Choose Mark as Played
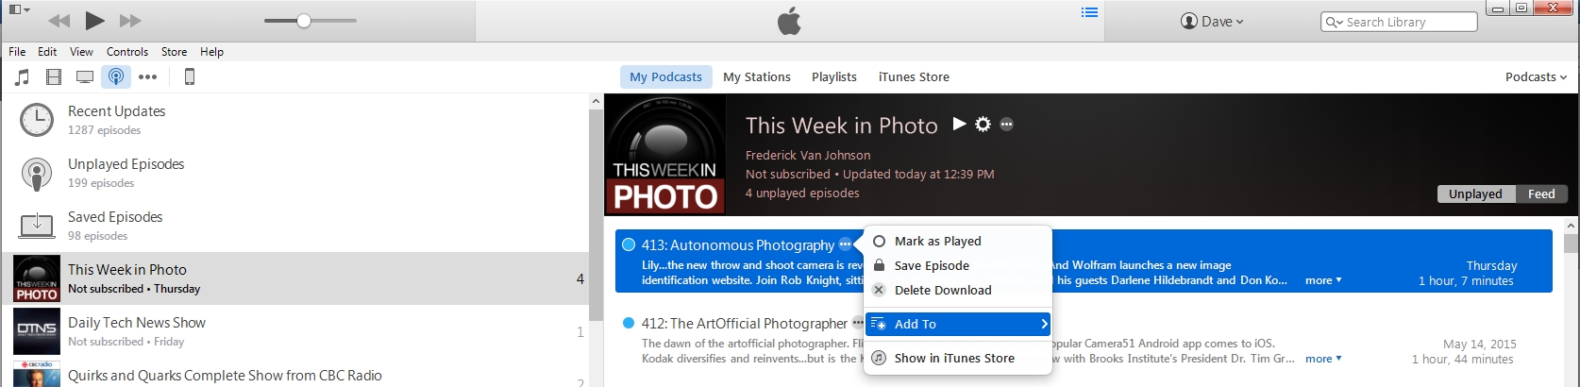 tap(958, 241)
